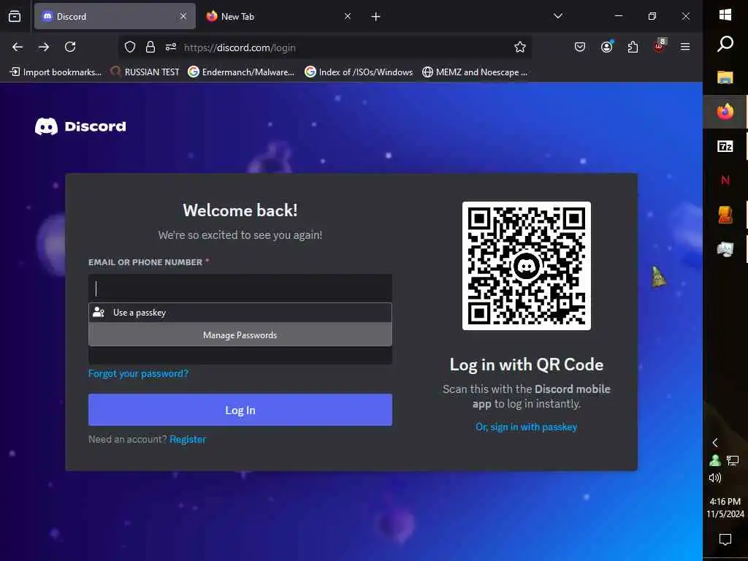Image resolution: width=748 pixels, height=561 pixels.
Task: Open green user tray icon
Action: [x=715, y=460]
